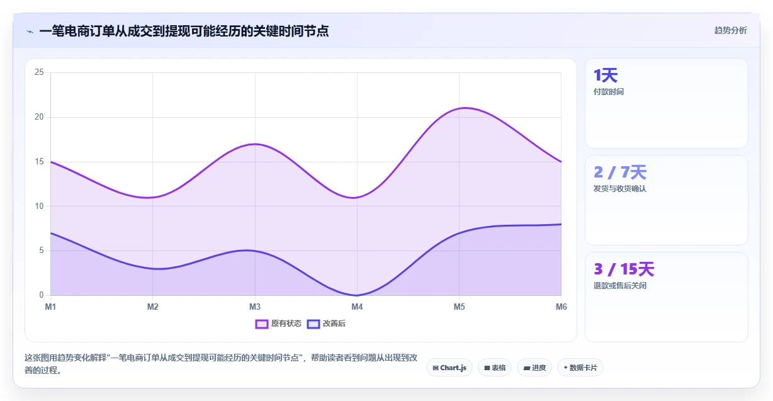Open the 3 / 15天 退款或售后关闭 card
Screen dimensions: 773x401
pos(667,297)
